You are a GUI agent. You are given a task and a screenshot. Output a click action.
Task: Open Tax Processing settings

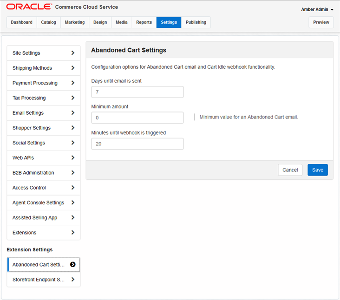pyautogui.click(x=44, y=98)
